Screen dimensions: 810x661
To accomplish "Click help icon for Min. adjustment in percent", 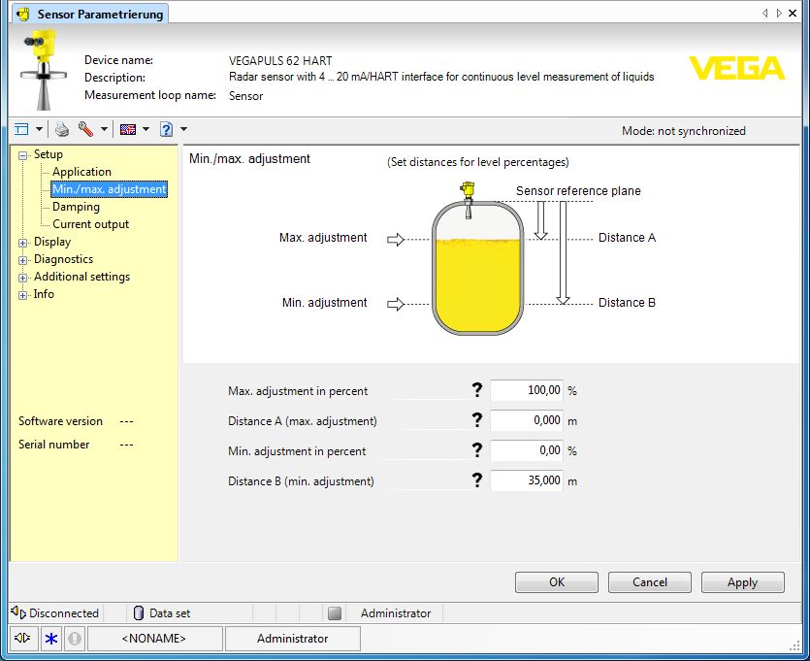I will pyautogui.click(x=477, y=450).
